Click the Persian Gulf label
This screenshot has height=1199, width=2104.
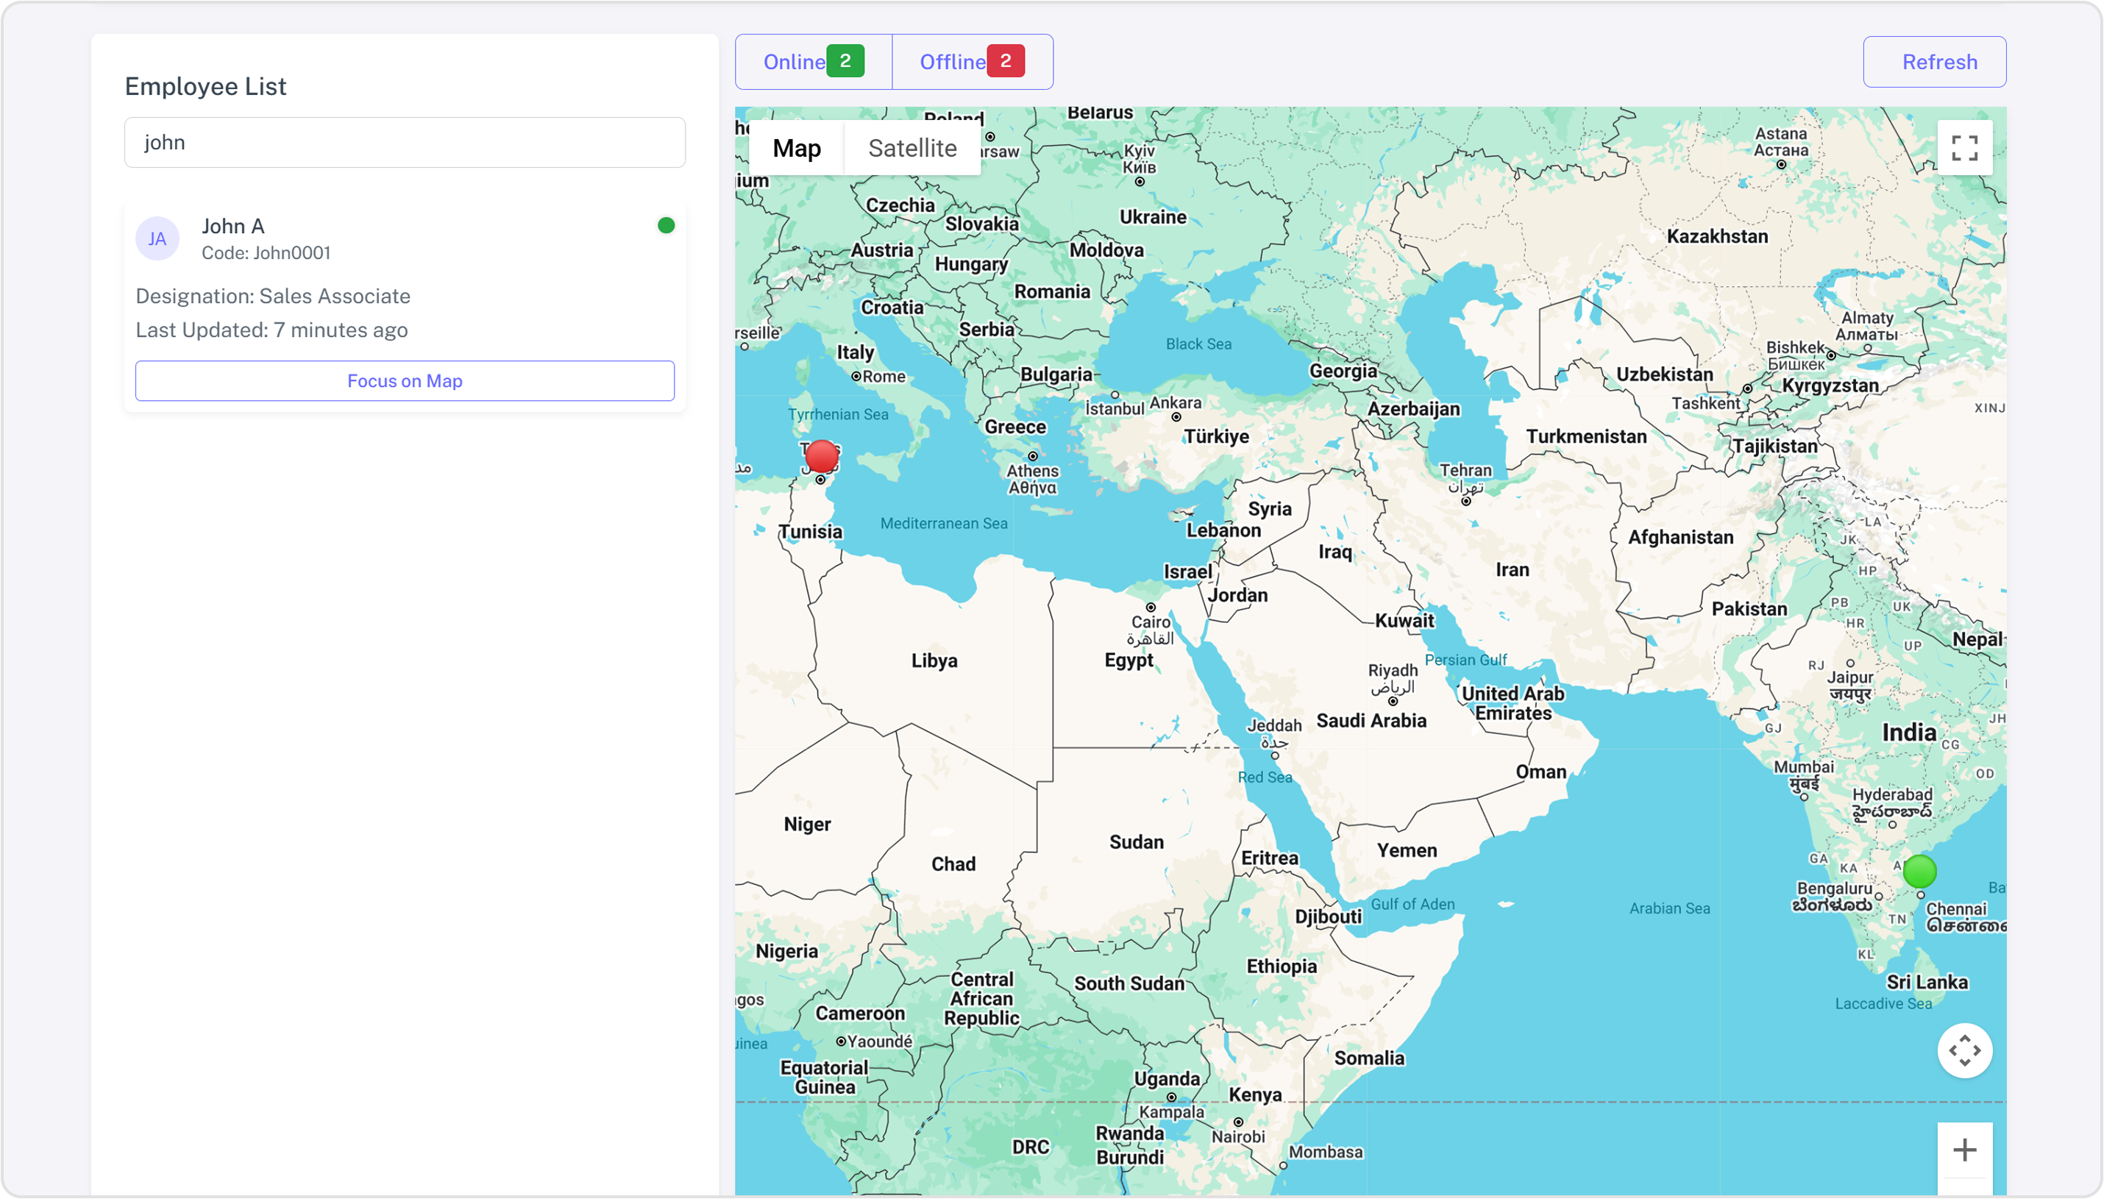point(1465,660)
